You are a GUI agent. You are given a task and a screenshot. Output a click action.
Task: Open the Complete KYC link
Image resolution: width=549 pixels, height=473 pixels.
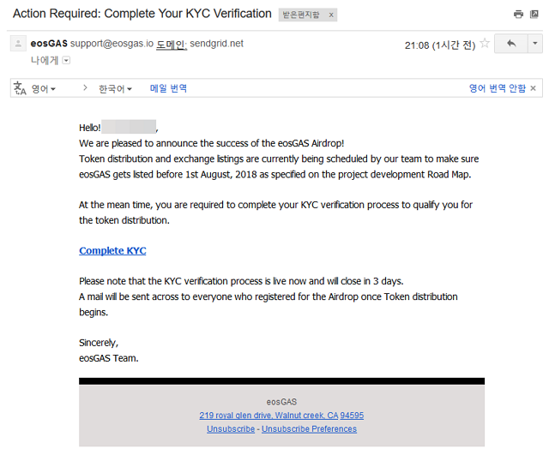[x=112, y=251]
